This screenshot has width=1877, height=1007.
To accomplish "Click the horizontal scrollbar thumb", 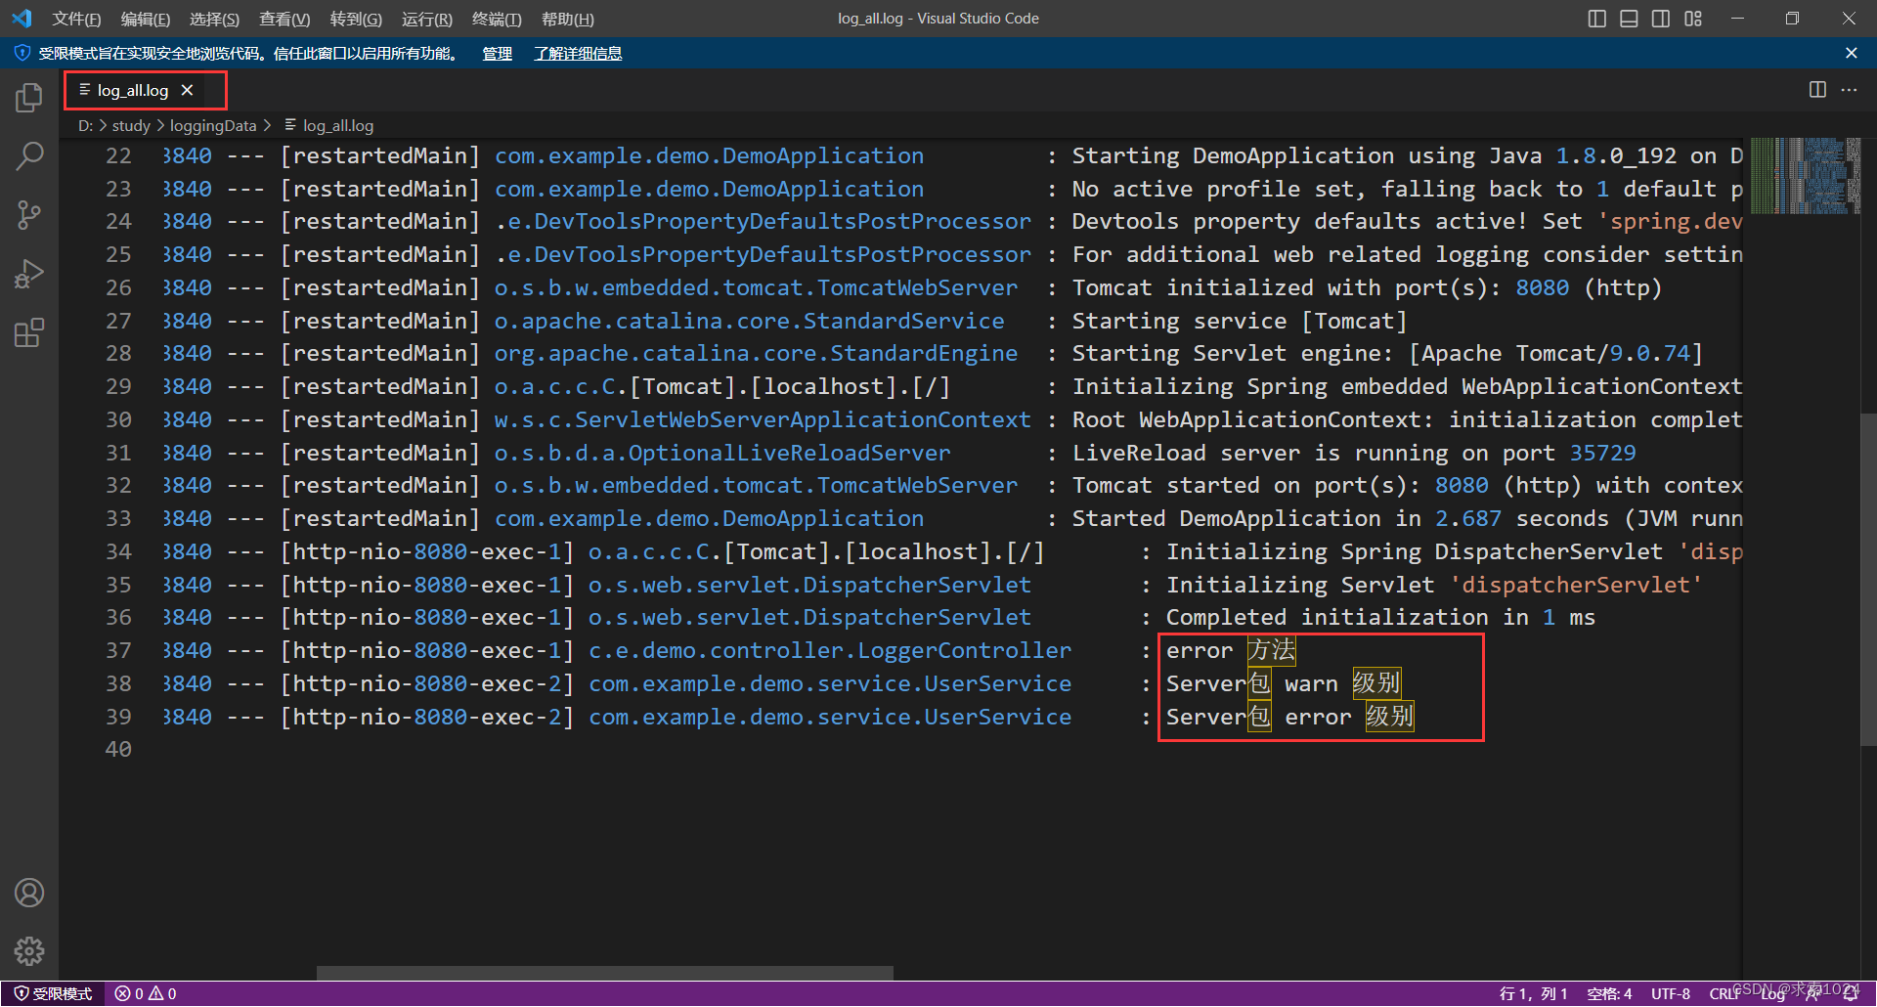I will pos(604,973).
